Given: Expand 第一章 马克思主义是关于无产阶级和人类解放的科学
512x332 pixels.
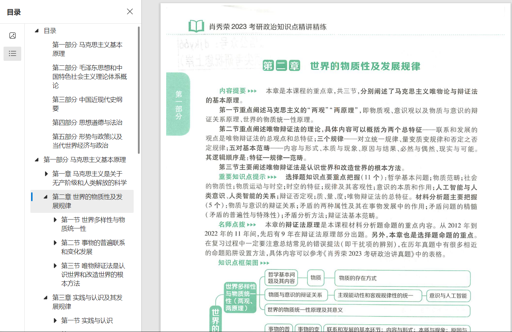Looking at the screenshot, I should (46, 174).
